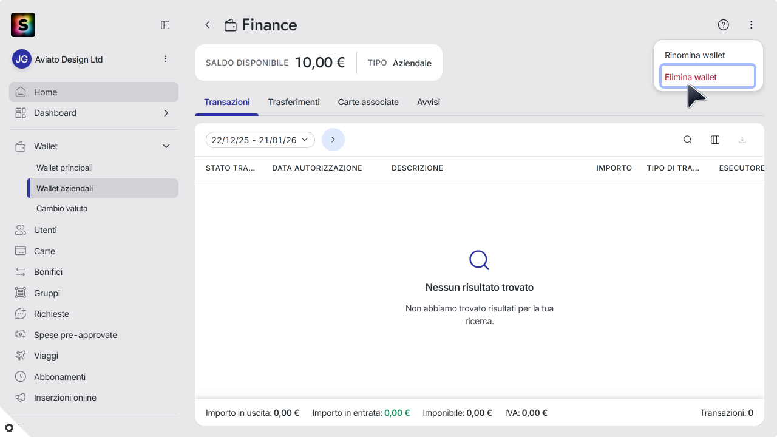Expand the Dashboard submenu chevron
Image resolution: width=777 pixels, height=437 pixels.
(x=166, y=113)
